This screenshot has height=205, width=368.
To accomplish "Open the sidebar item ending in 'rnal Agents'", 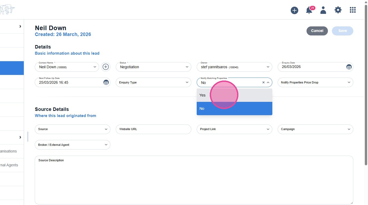I will point(12,165).
